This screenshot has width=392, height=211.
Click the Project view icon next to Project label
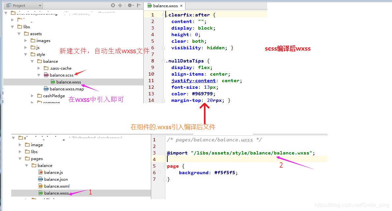(x=9, y=6)
